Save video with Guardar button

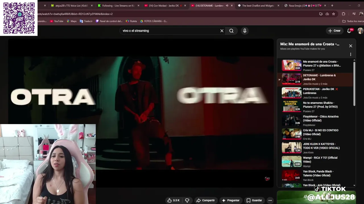tap(254, 200)
